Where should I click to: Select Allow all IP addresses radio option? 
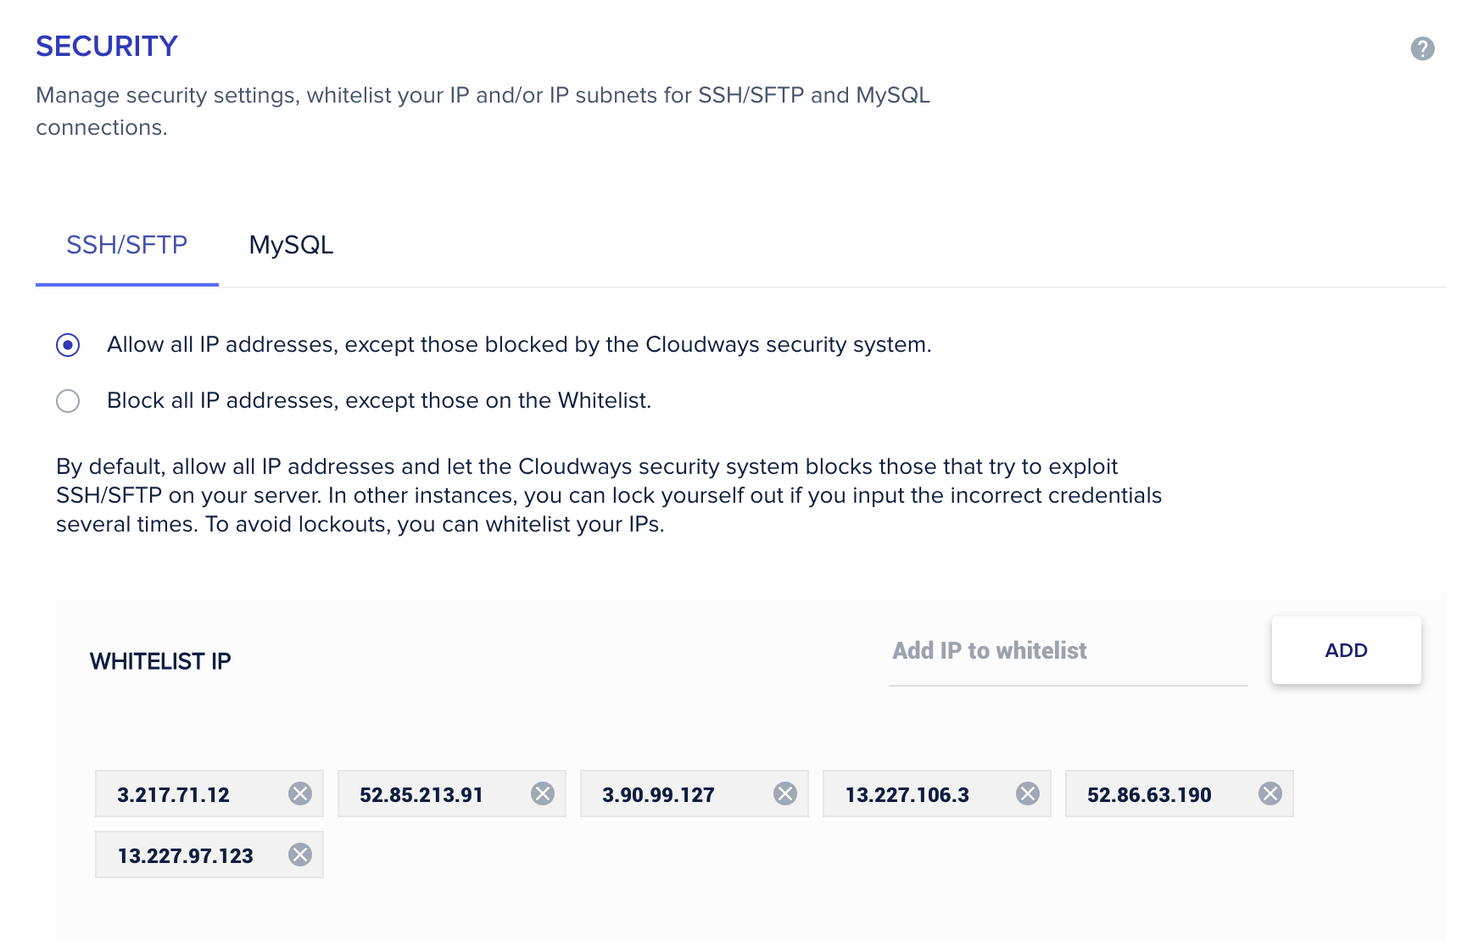click(x=68, y=345)
